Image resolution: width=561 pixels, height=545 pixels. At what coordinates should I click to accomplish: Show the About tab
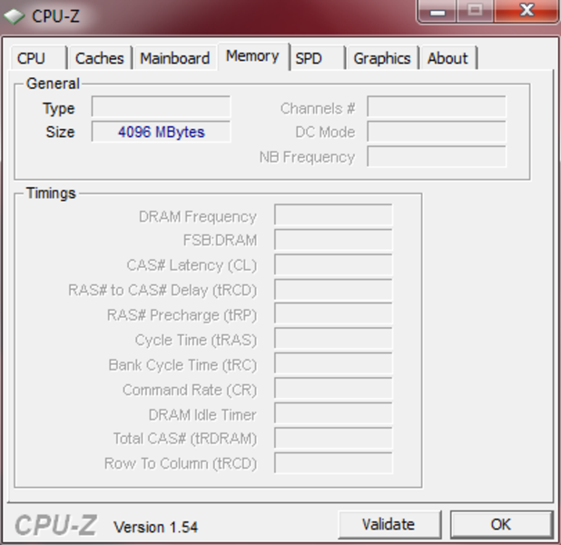pos(448,58)
